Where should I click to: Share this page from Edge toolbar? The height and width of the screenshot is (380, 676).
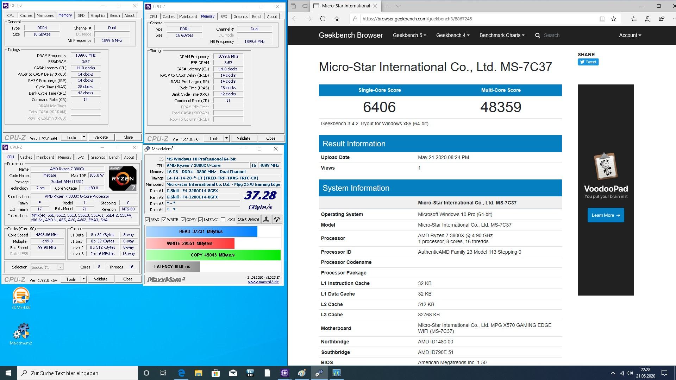662,19
